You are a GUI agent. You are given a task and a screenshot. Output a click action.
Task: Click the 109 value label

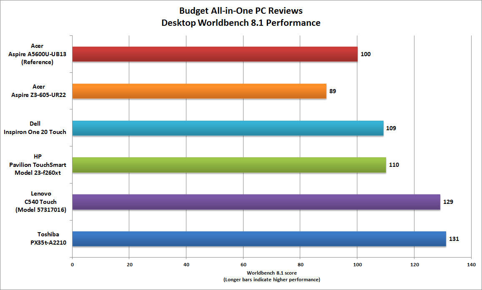coord(391,128)
